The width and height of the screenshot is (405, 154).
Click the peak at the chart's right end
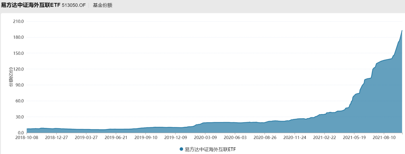(x=402, y=31)
